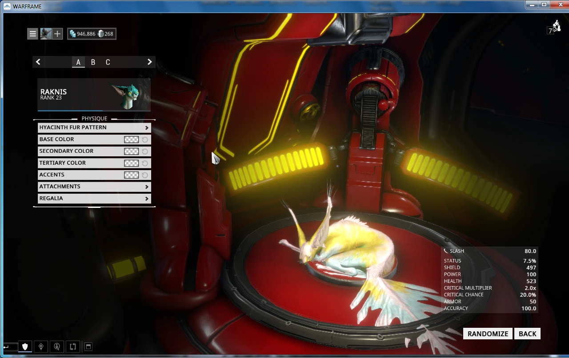Click the 946,886 credits amount
Image resolution: width=569 pixels, height=358 pixels.
click(86, 34)
